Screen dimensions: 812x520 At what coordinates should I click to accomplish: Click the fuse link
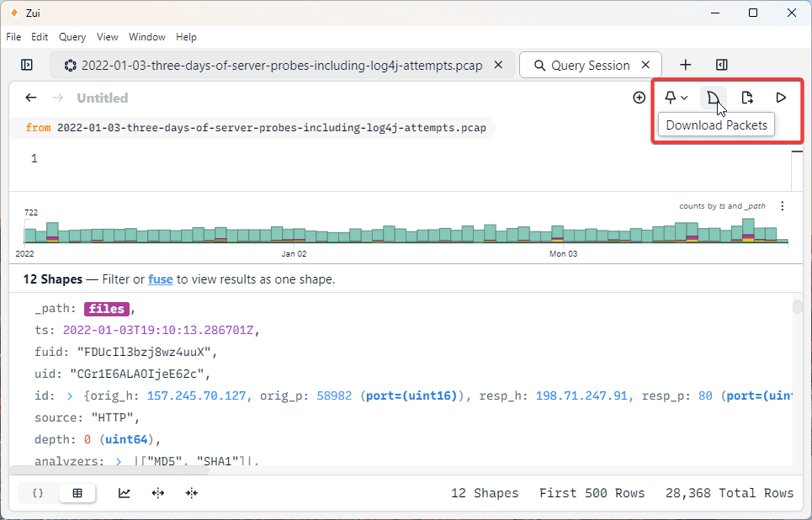click(161, 279)
